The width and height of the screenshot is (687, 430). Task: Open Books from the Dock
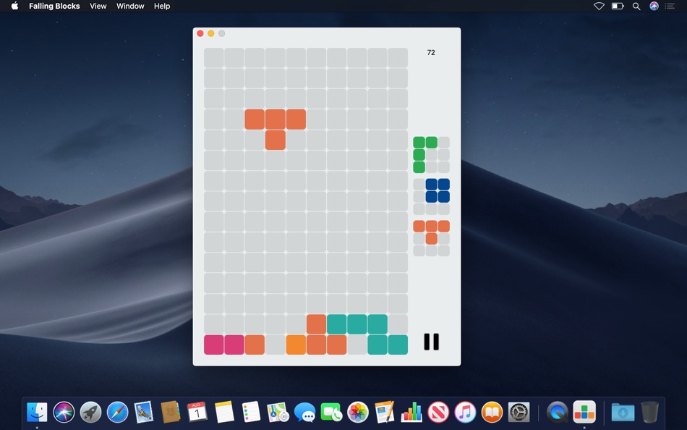(x=492, y=413)
